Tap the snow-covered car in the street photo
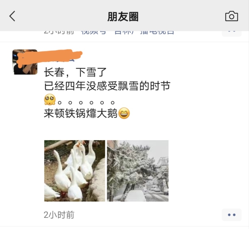 point(135,195)
